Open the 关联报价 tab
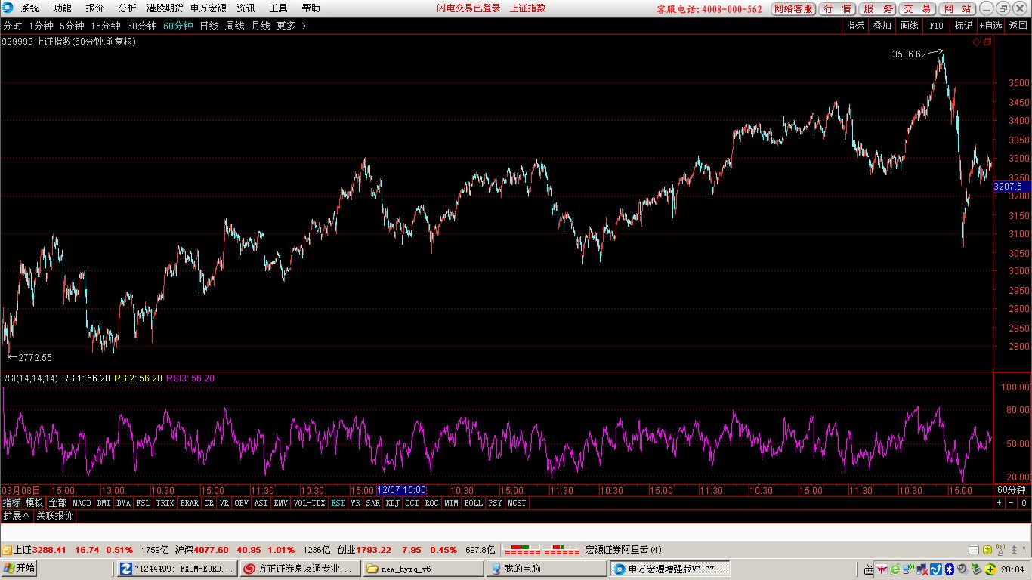Image resolution: width=1032 pixels, height=580 pixels. (55, 516)
